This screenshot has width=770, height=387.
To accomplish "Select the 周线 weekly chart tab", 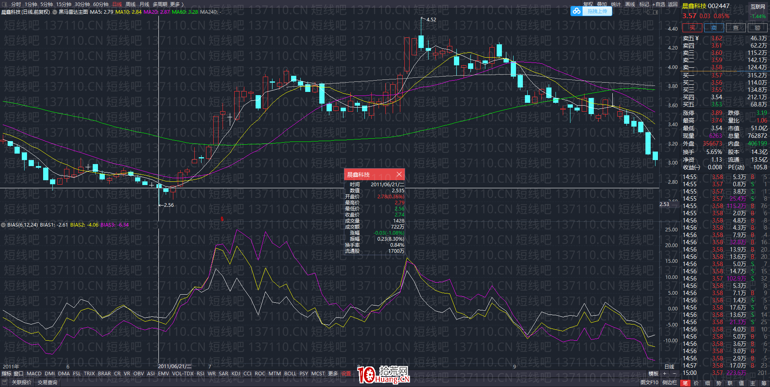I will click(x=131, y=4).
